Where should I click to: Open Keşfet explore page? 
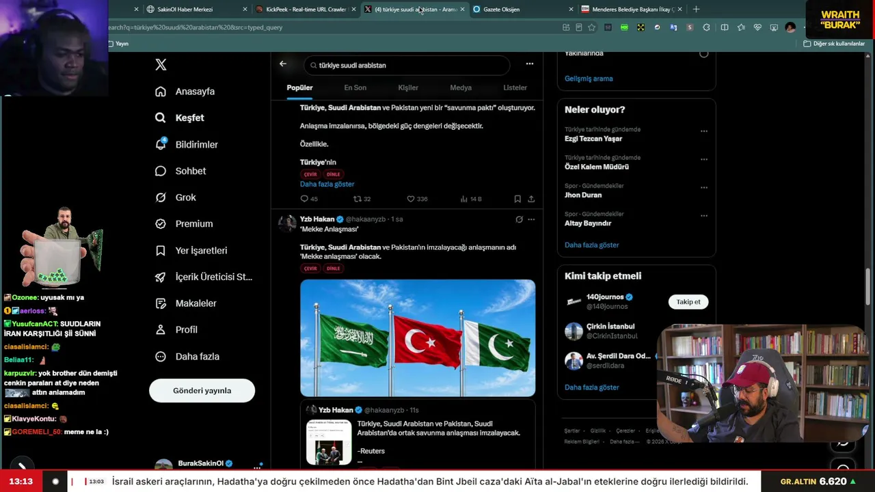pyautogui.click(x=180, y=118)
